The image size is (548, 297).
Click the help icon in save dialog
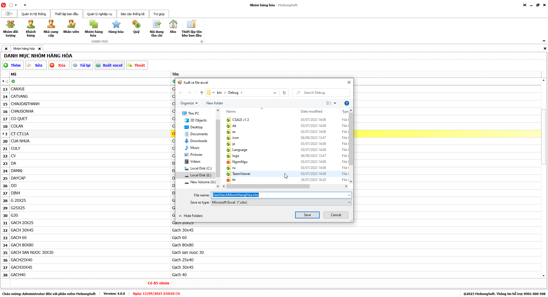[x=346, y=103]
